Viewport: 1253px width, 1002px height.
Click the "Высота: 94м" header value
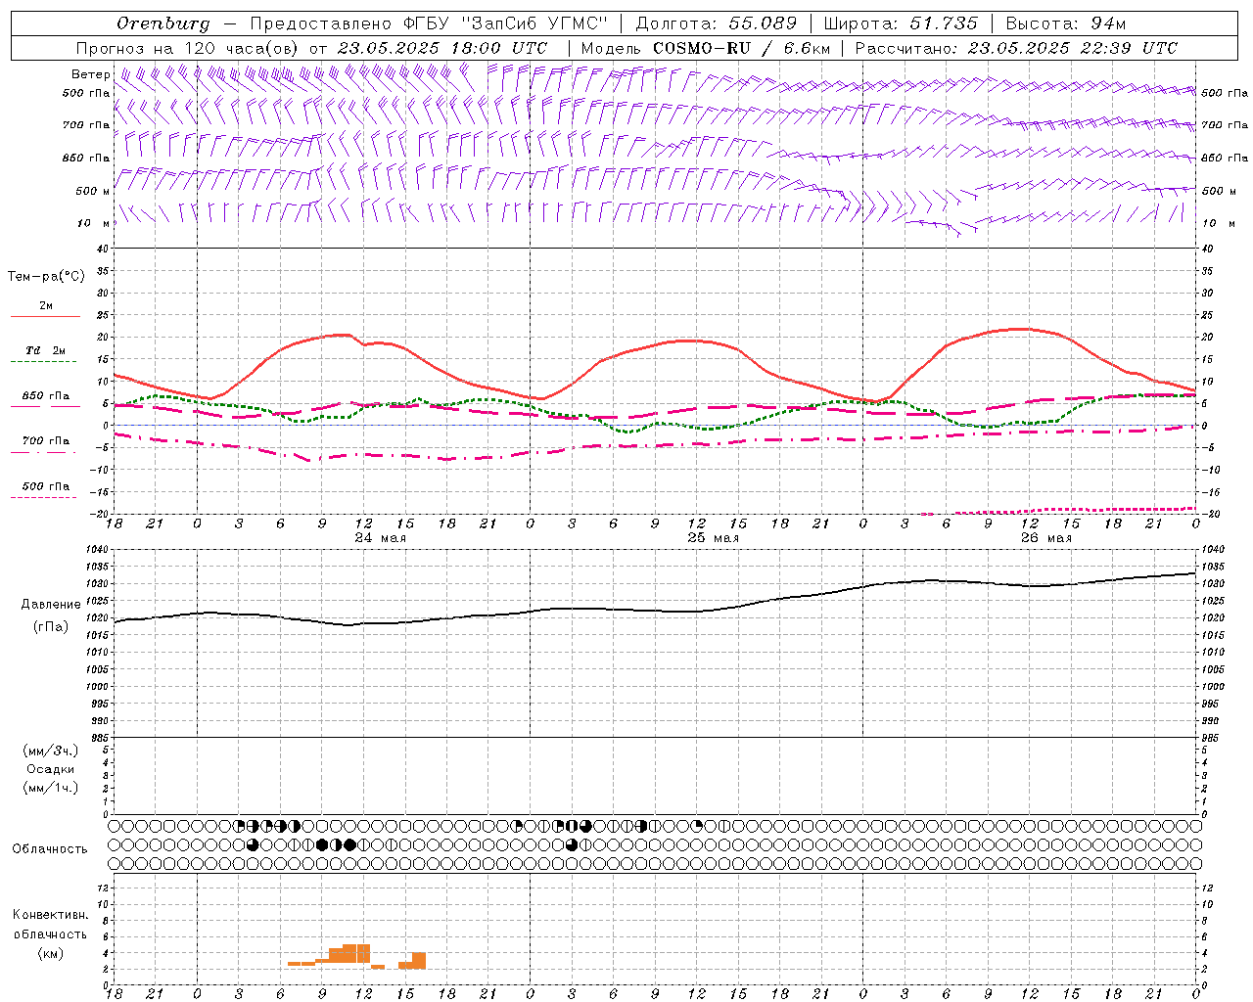[x=1066, y=23]
